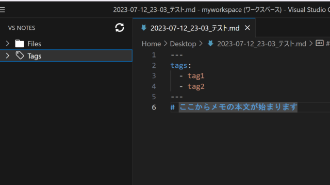This screenshot has width=330, height=185.
Task: Click line number 4 in the gutter
Action: pyautogui.click(x=154, y=86)
